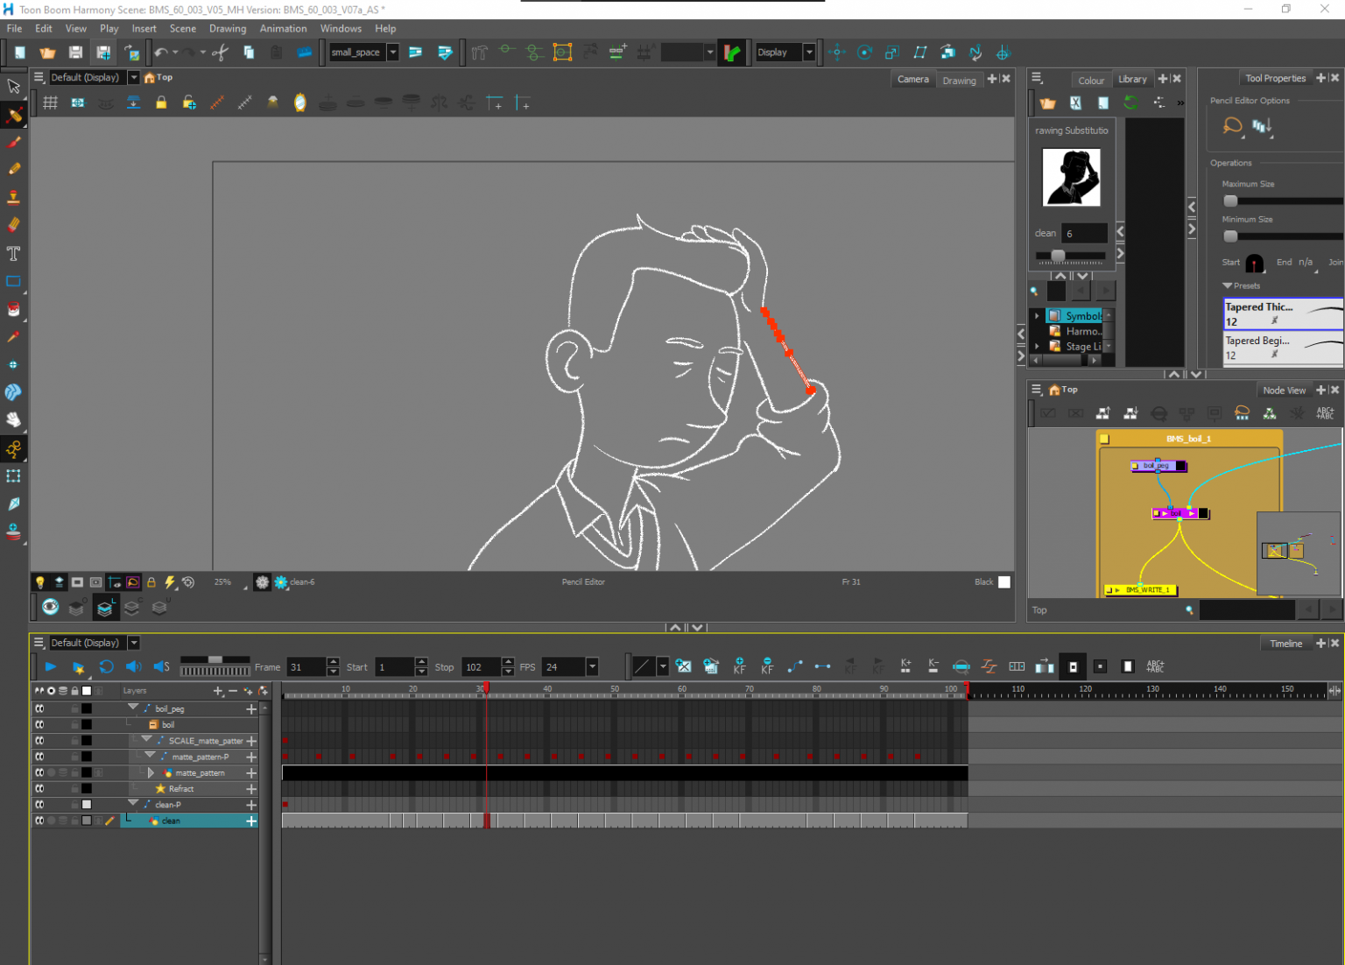Expand the matte_pattern layer group

(x=151, y=773)
